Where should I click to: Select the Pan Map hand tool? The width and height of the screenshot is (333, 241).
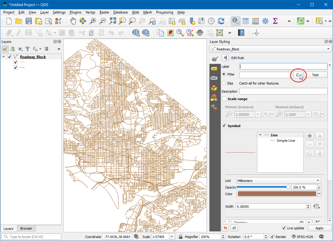73,21
